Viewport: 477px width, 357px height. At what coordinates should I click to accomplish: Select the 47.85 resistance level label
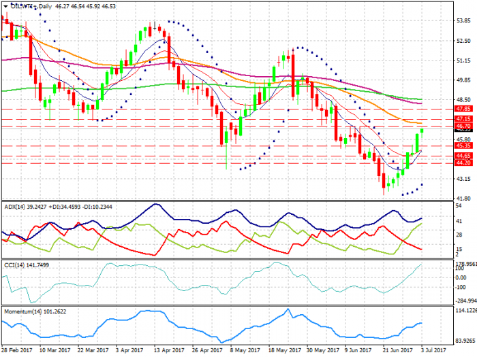tap(463, 109)
